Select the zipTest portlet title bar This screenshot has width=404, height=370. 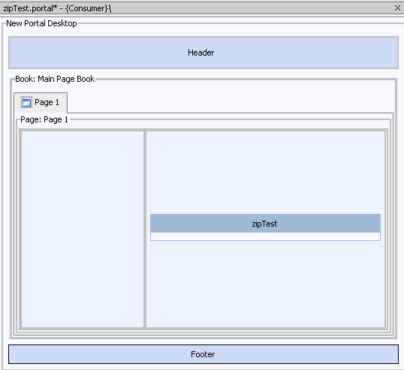click(x=265, y=223)
